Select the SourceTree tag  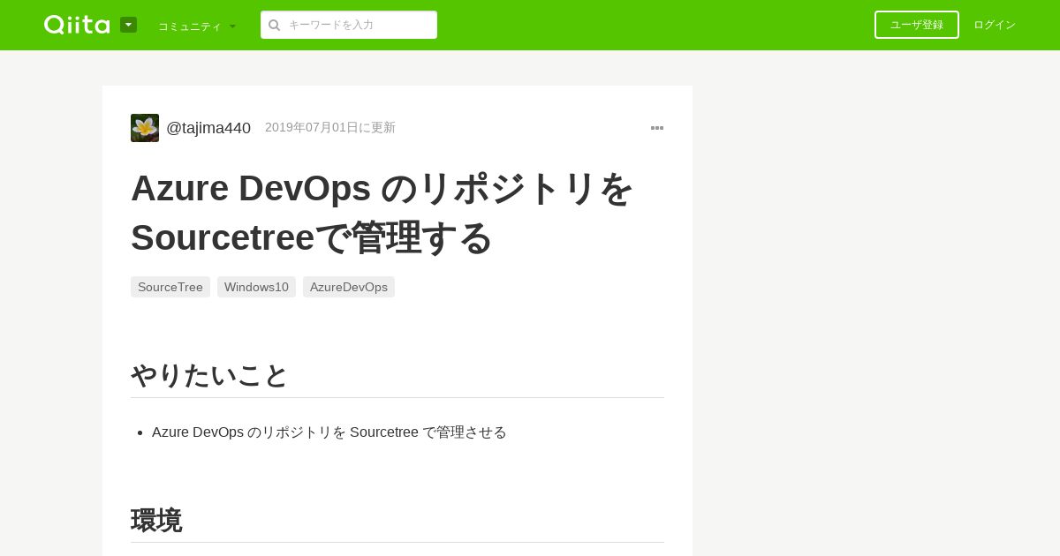[170, 287]
